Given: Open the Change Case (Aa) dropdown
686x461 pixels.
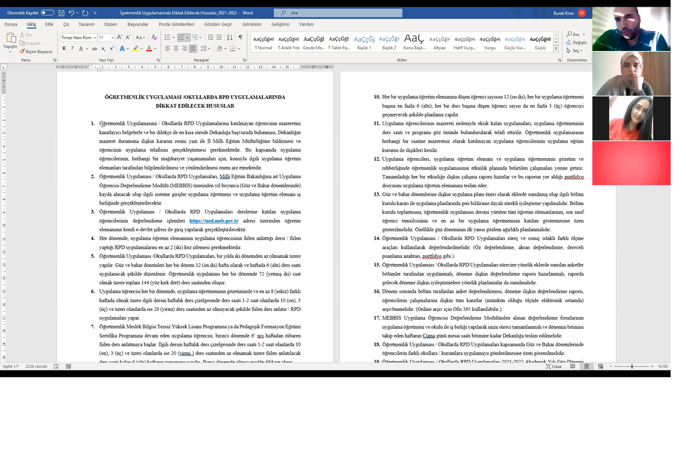Looking at the screenshot, I should (x=140, y=38).
